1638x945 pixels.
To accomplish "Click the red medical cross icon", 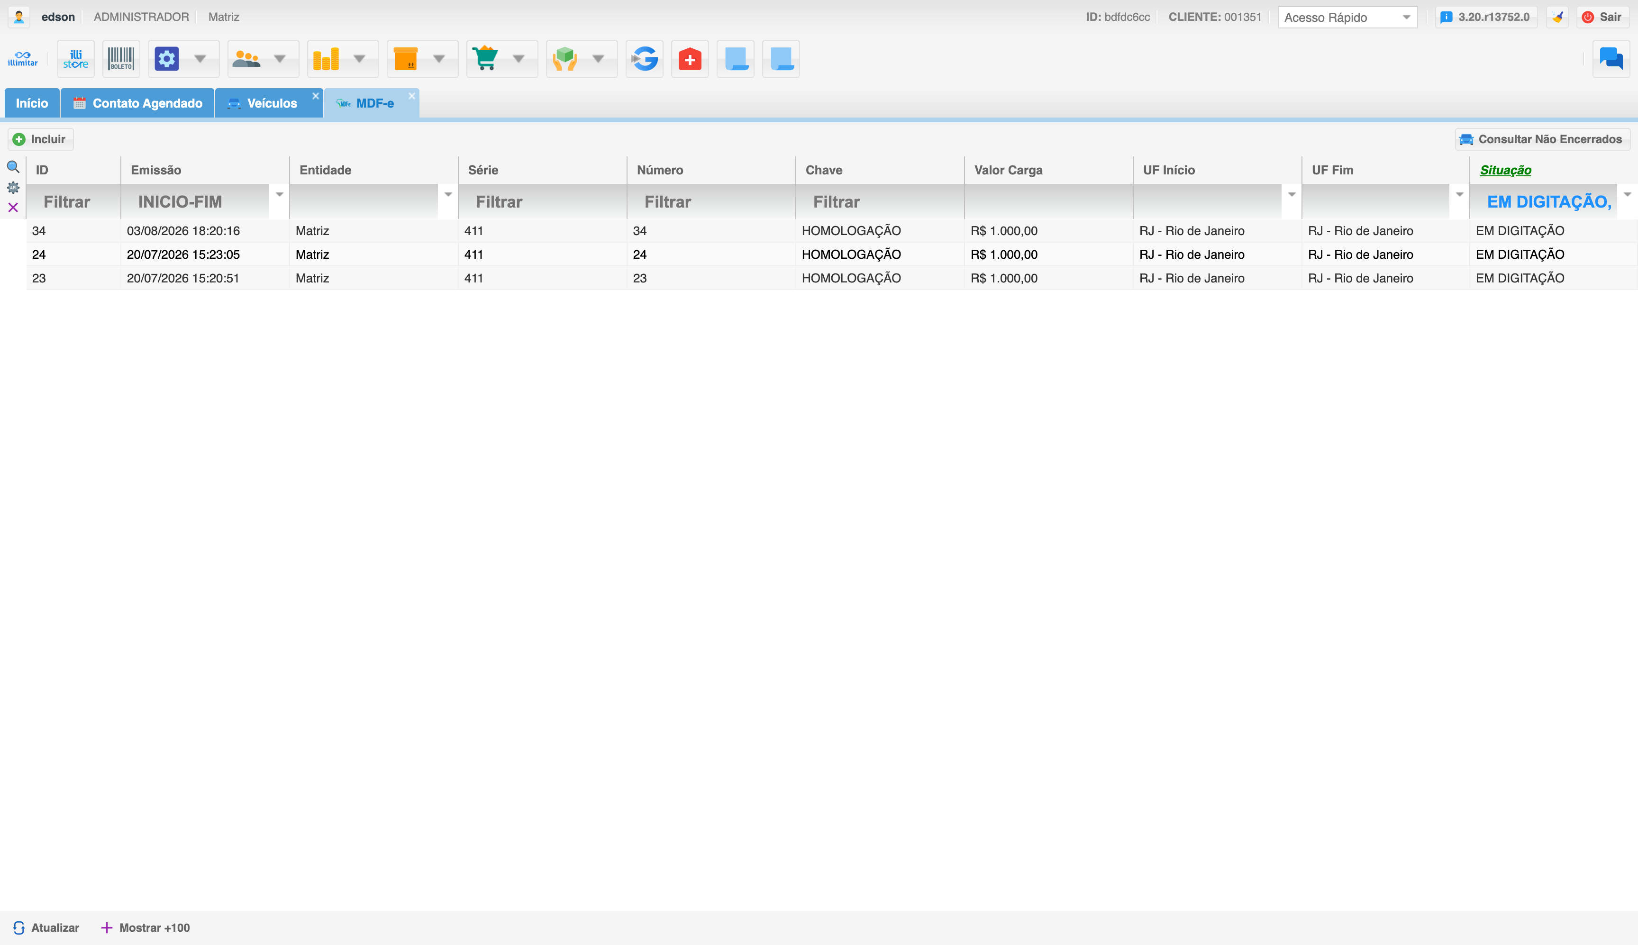I will [x=690, y=59].
